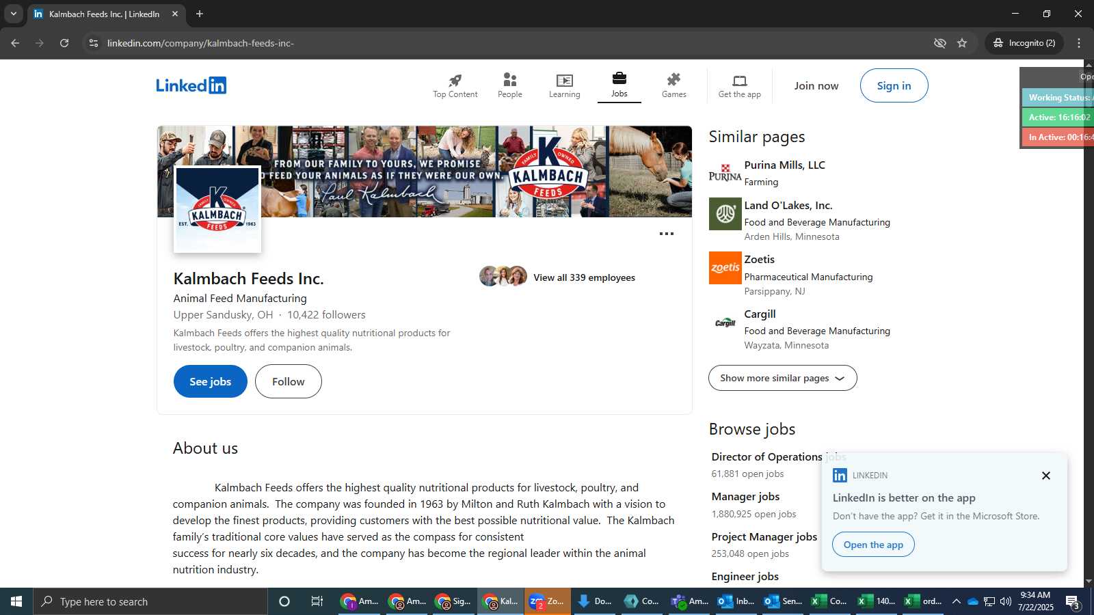This screenshot has width=1094, height=615.
Task: Open the Jobs navigation item
Action: click(x=619, y=86)
